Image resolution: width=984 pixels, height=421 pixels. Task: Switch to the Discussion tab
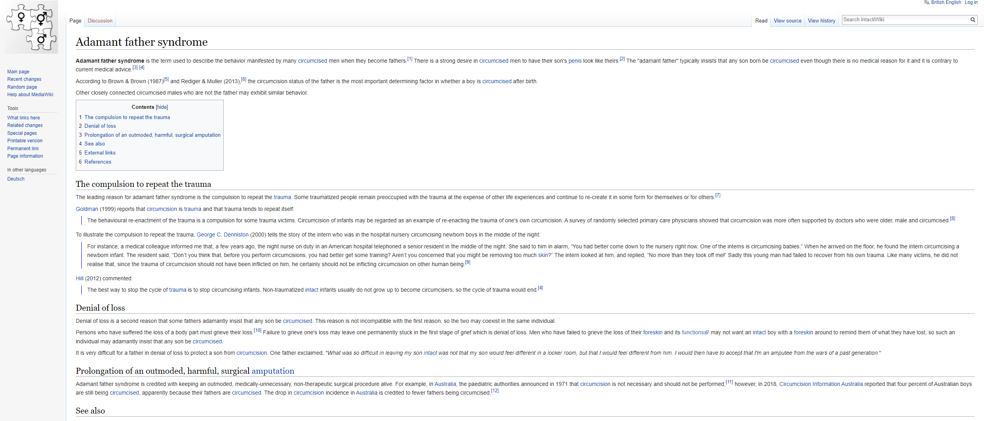pyautogui.click(x=100, y=21)
